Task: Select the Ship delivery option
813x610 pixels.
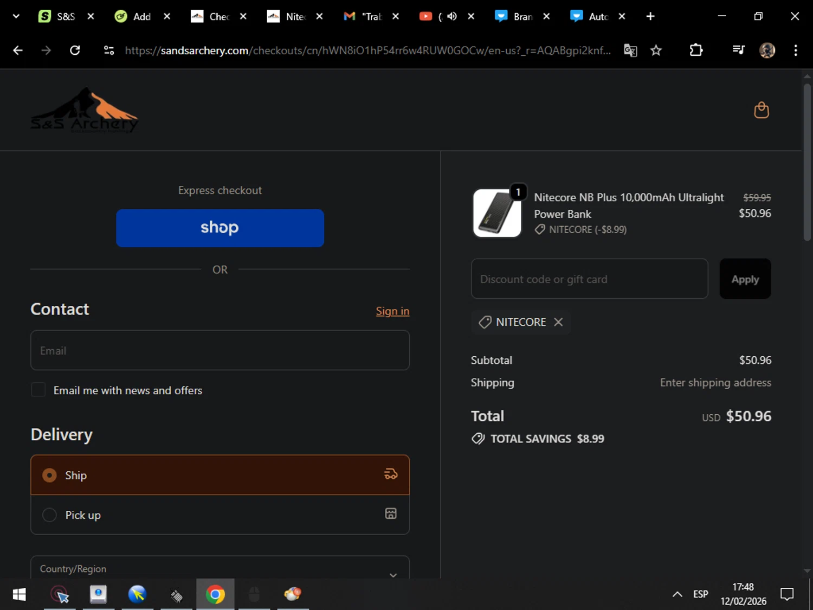Action: coord(220,475)
